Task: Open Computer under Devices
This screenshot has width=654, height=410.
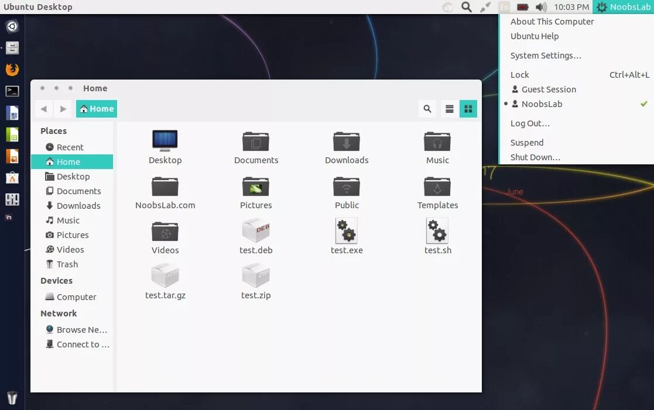Action: (x=72, y=297)
